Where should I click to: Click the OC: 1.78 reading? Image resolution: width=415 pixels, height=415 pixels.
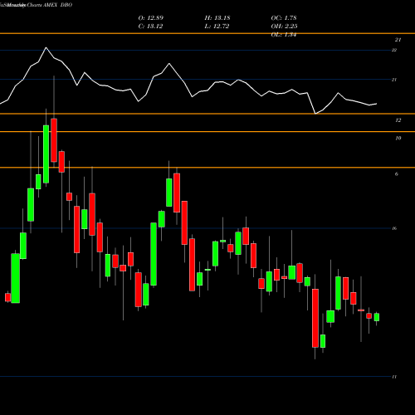(284, 18)
